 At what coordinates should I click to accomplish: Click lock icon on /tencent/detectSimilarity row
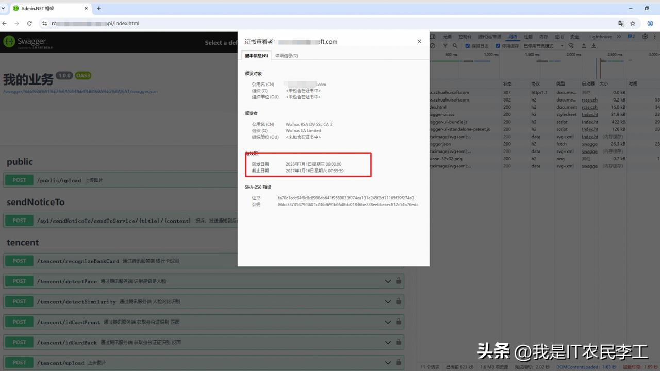coord(399,301)
